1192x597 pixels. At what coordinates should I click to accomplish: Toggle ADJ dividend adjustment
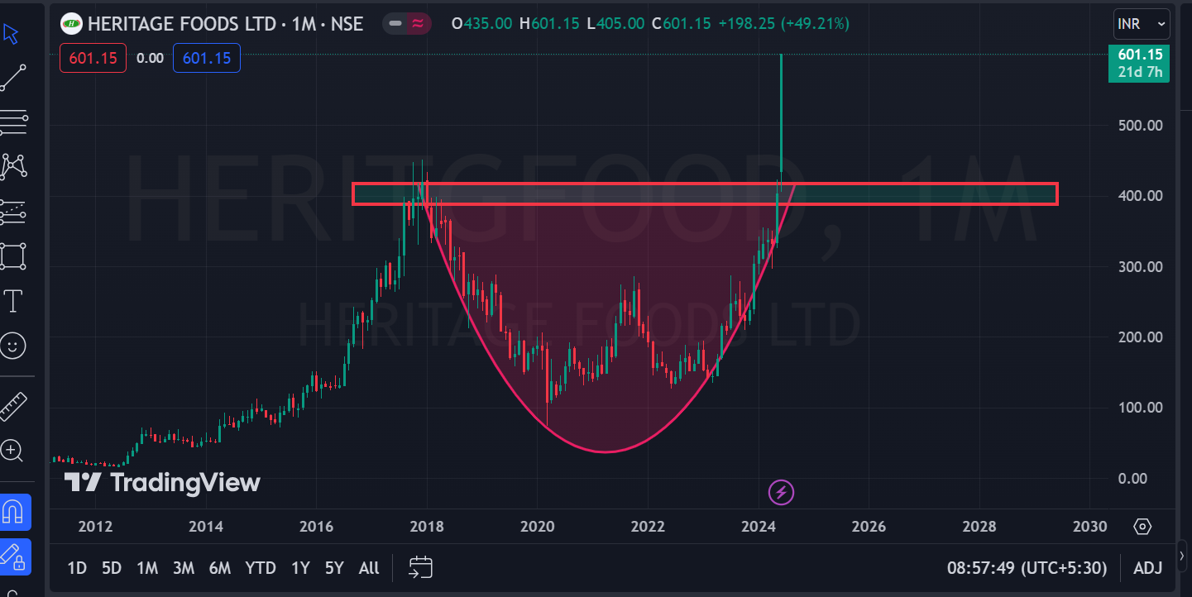1147,568
